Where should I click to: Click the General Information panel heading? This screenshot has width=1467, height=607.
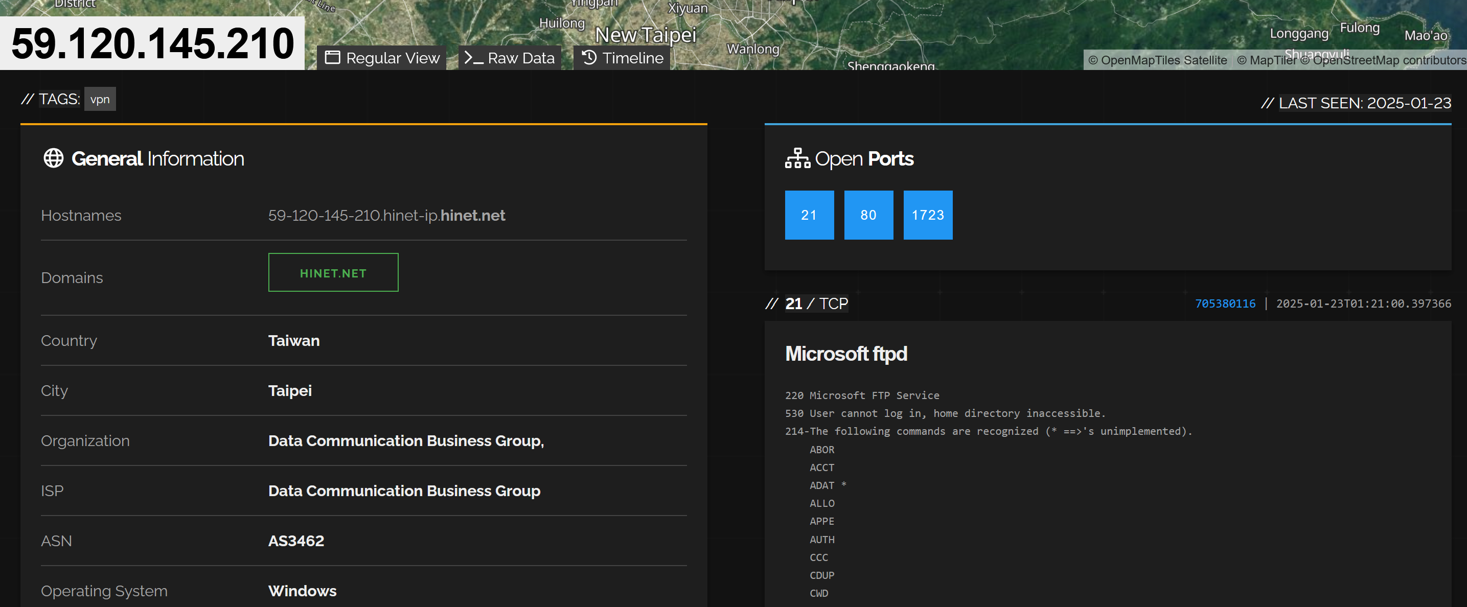pyautogui.click(x=158, y=158)
